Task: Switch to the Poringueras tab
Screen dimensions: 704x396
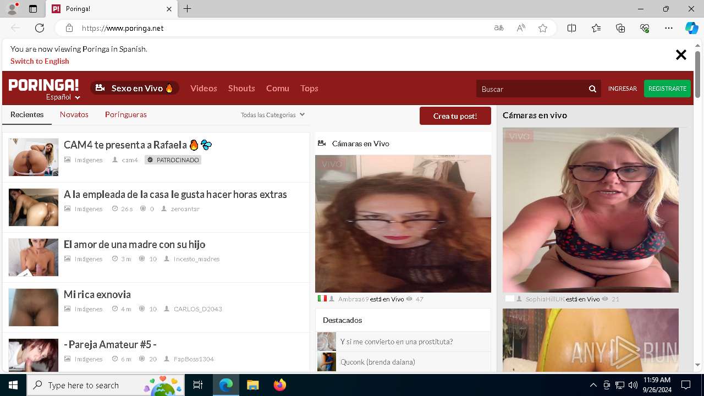Action: click(126, 114)
